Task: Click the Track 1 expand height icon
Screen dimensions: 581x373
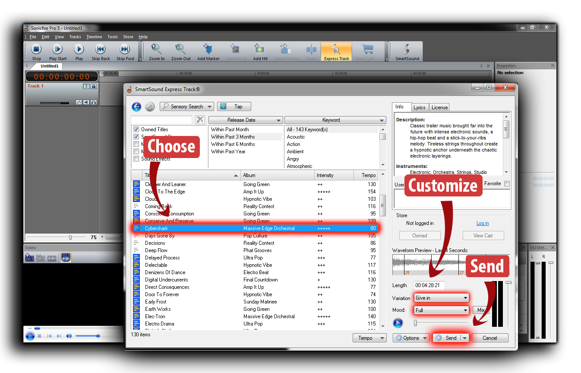Action: [x=86, y=86]
